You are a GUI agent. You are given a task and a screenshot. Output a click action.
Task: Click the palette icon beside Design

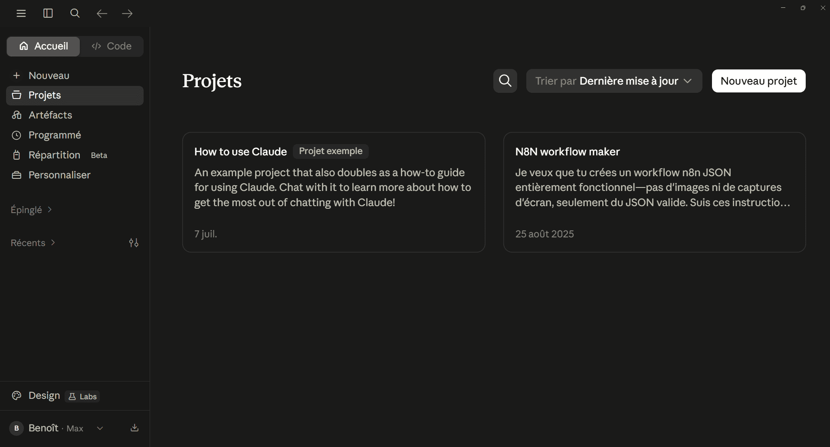click(x=16, y=395)
